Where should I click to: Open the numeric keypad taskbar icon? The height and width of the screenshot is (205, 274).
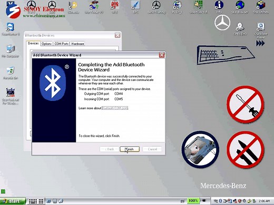pos(41,201)
